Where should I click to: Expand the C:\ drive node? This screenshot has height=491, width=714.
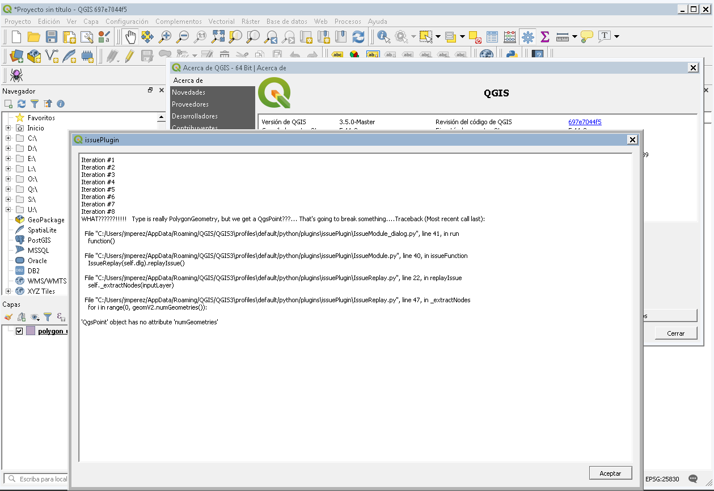click(8, 138)
